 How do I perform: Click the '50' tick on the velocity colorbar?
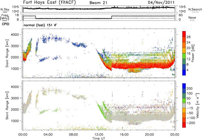coord(188,98)
